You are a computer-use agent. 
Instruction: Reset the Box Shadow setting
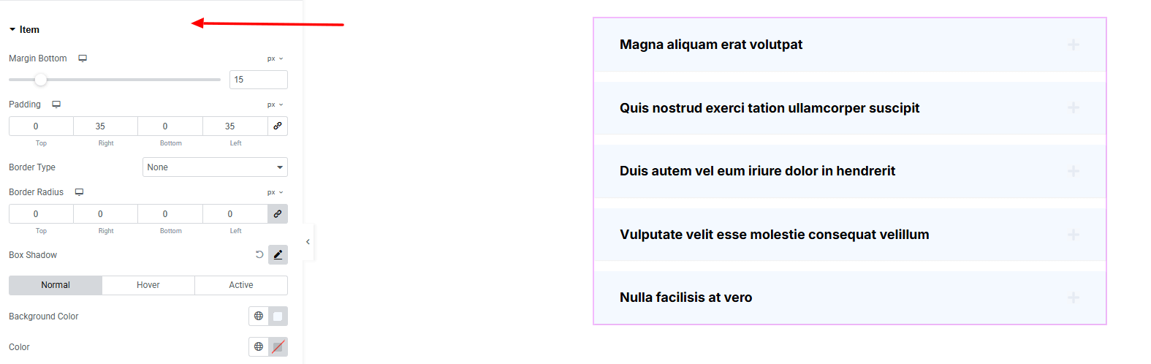coord(259,255)
